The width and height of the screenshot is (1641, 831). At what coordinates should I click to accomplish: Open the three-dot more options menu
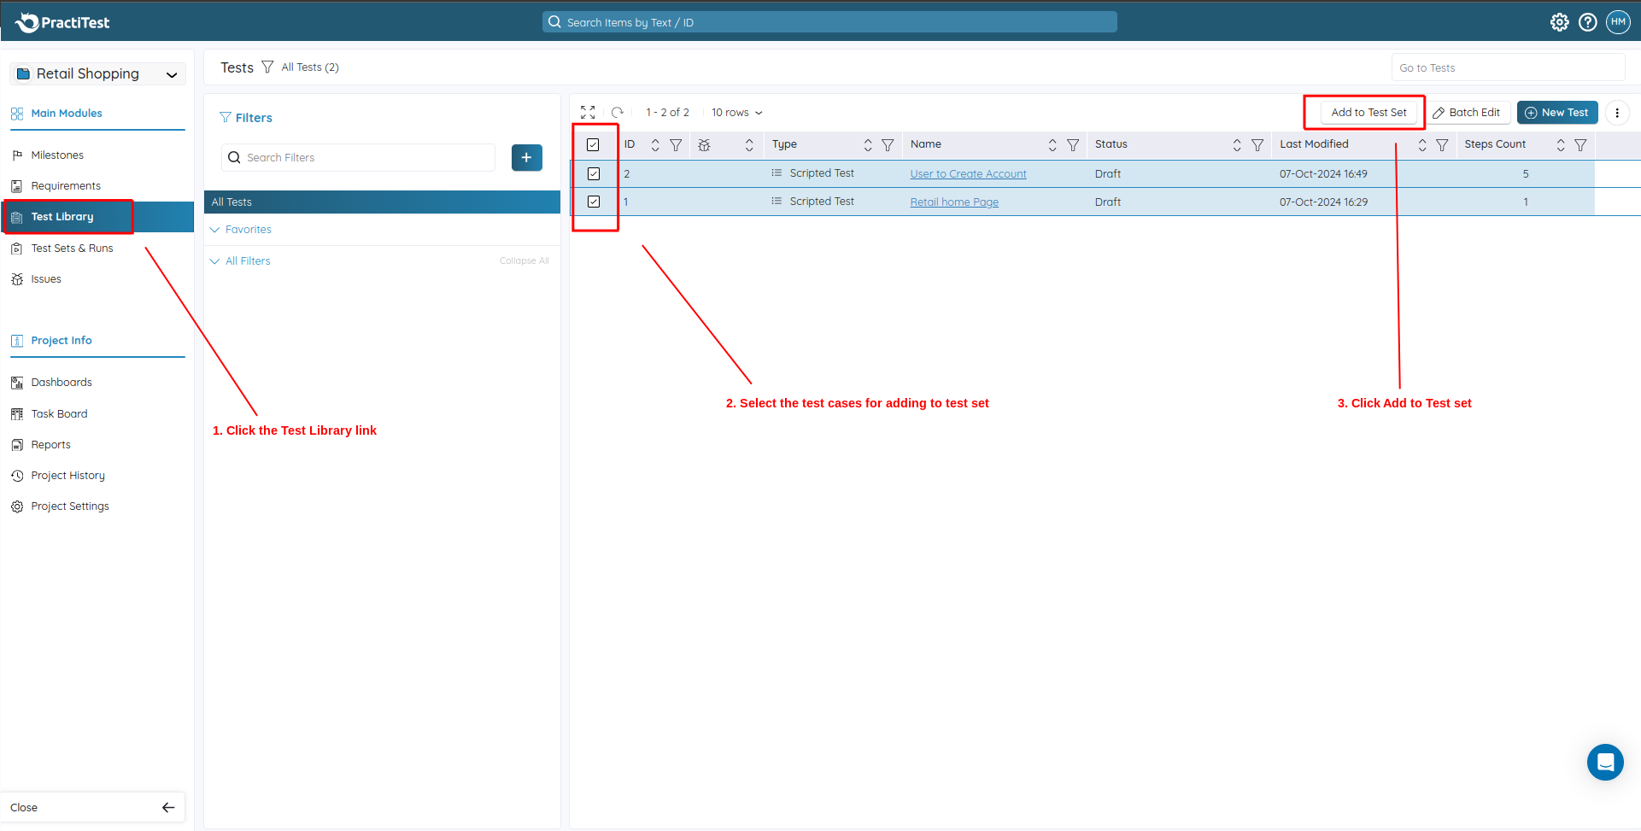(x=1617, y=113)
